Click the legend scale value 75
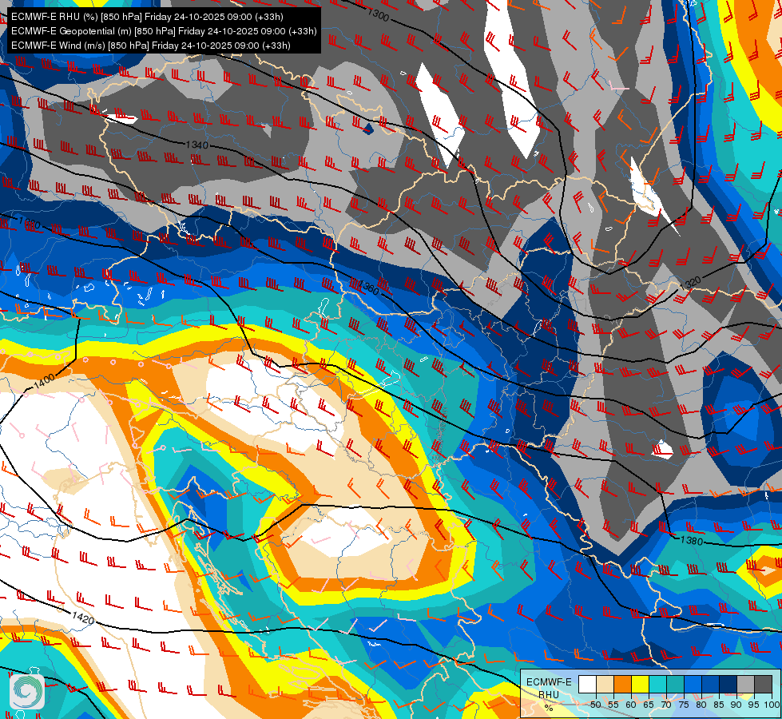This screenshot has width=782, height=719. (x=684, y=705)
